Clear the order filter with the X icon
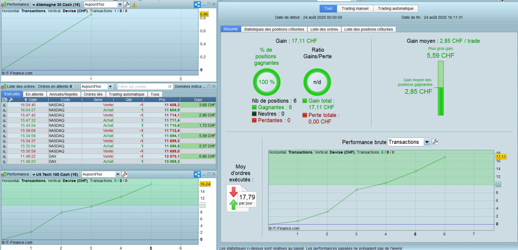Viewport: 518px width, 250px height. click(x=170, y=86)
